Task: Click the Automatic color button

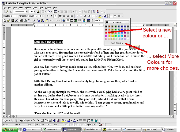Action: tap(117, 22)
